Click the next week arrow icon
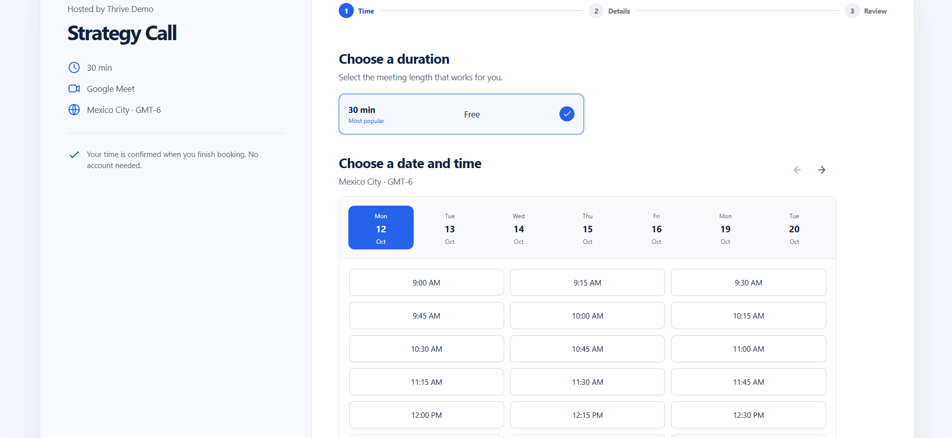The image size is (952, 438). pyautogui.click(x=821, y=170)
